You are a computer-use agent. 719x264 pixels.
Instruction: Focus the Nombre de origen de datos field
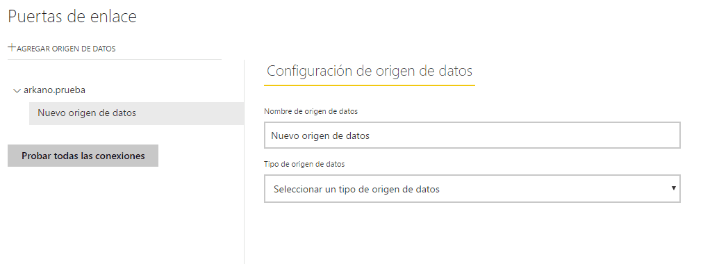coord(472,135)
